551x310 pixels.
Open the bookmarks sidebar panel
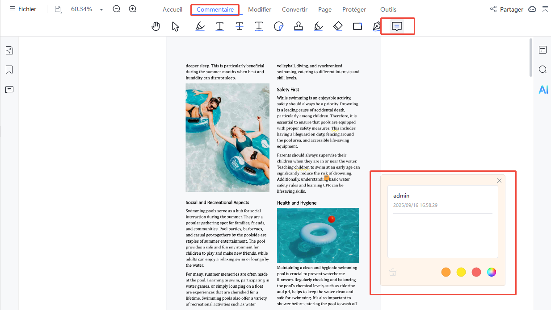9,70
